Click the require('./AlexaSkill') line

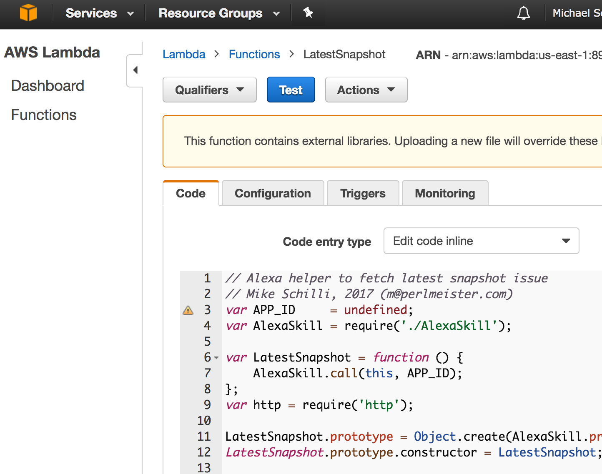[x=368, y=326]
